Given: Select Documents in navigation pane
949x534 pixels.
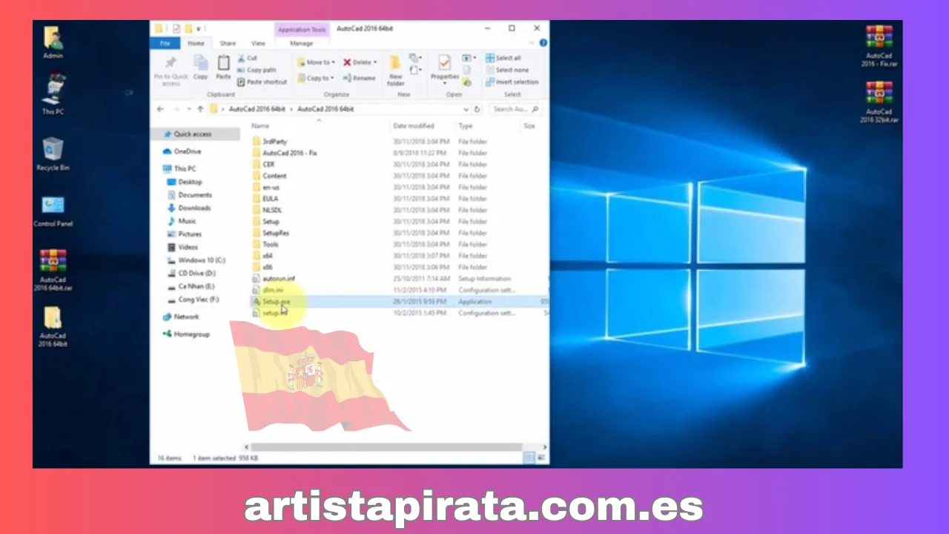Looking at the screenshot, I should click(195, 195).
